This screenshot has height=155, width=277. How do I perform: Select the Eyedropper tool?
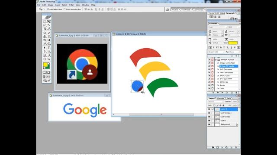click(x=49, y=56)
